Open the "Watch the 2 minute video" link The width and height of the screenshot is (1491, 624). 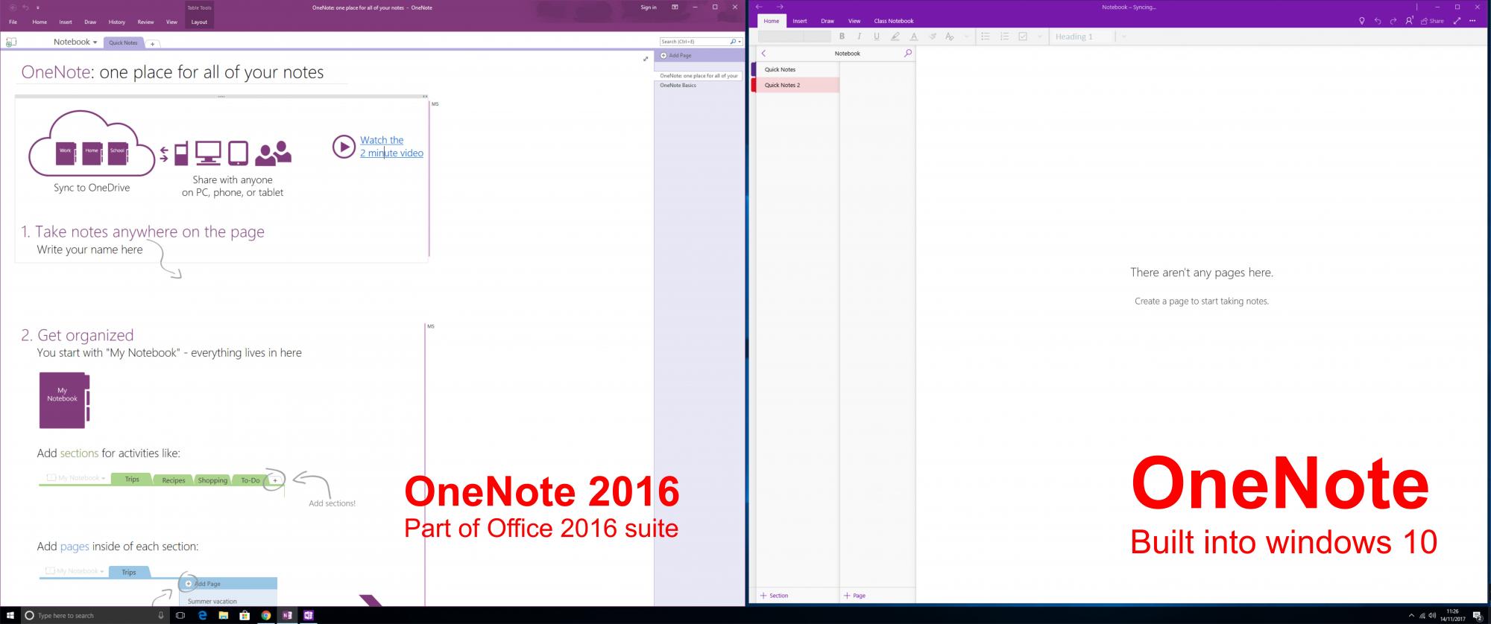point(391,147)
